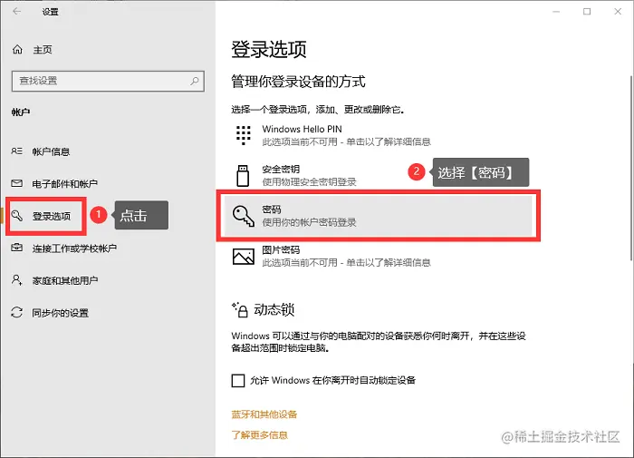
Task: Click the back arrow in the Settings title bar
Action: tap(16, 12)
